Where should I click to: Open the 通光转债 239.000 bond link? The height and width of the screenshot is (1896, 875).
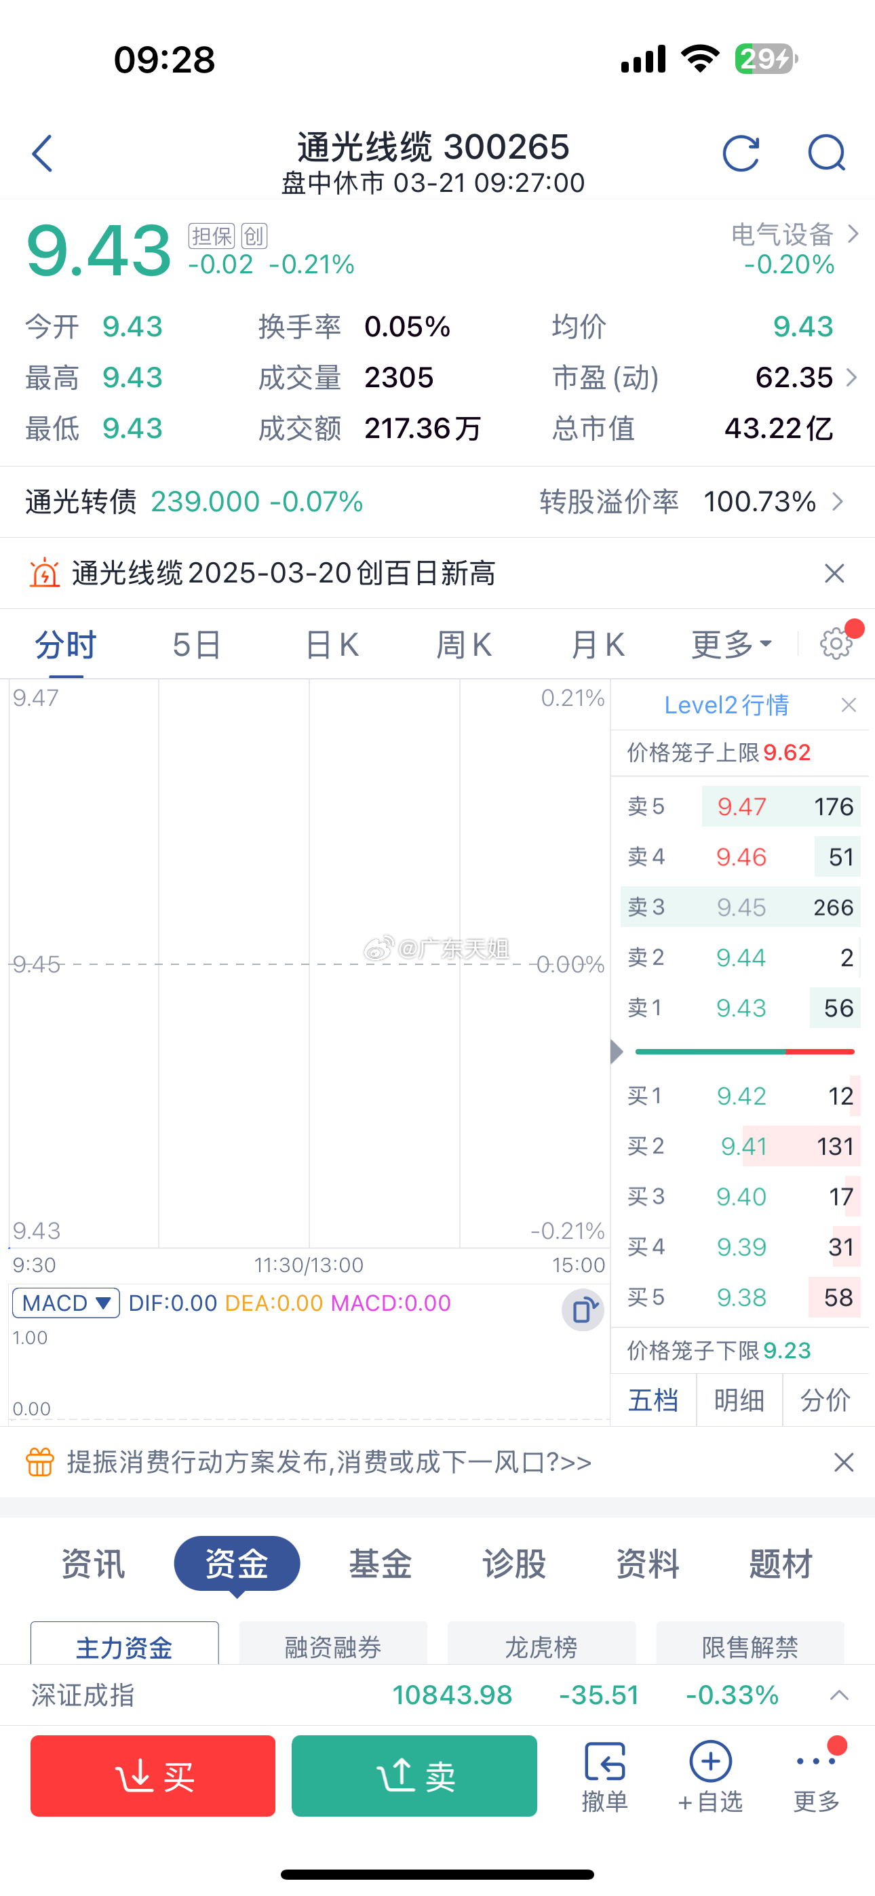pyautogui.click(x=195, y=502)
